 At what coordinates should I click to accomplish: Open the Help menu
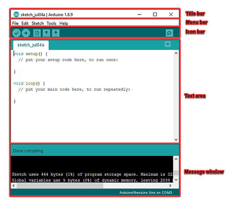tap(64, 23)
